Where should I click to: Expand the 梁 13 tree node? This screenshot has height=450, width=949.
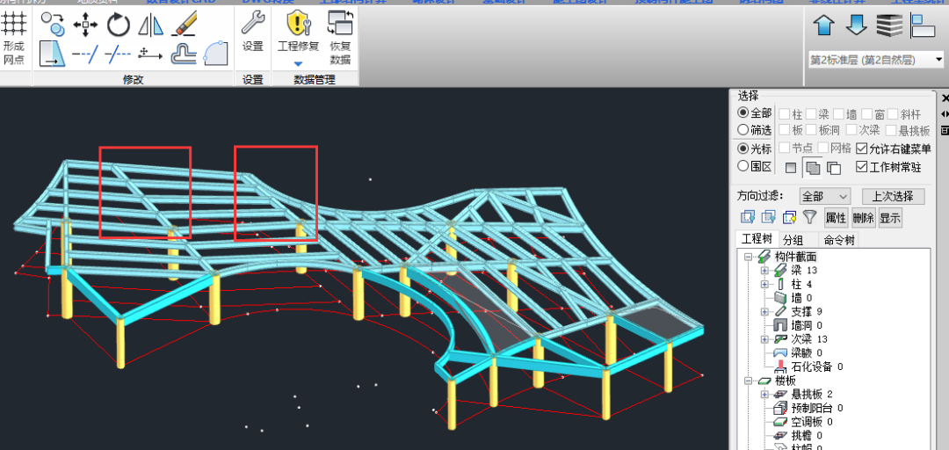pyautogui.click(x=764, y=270)
